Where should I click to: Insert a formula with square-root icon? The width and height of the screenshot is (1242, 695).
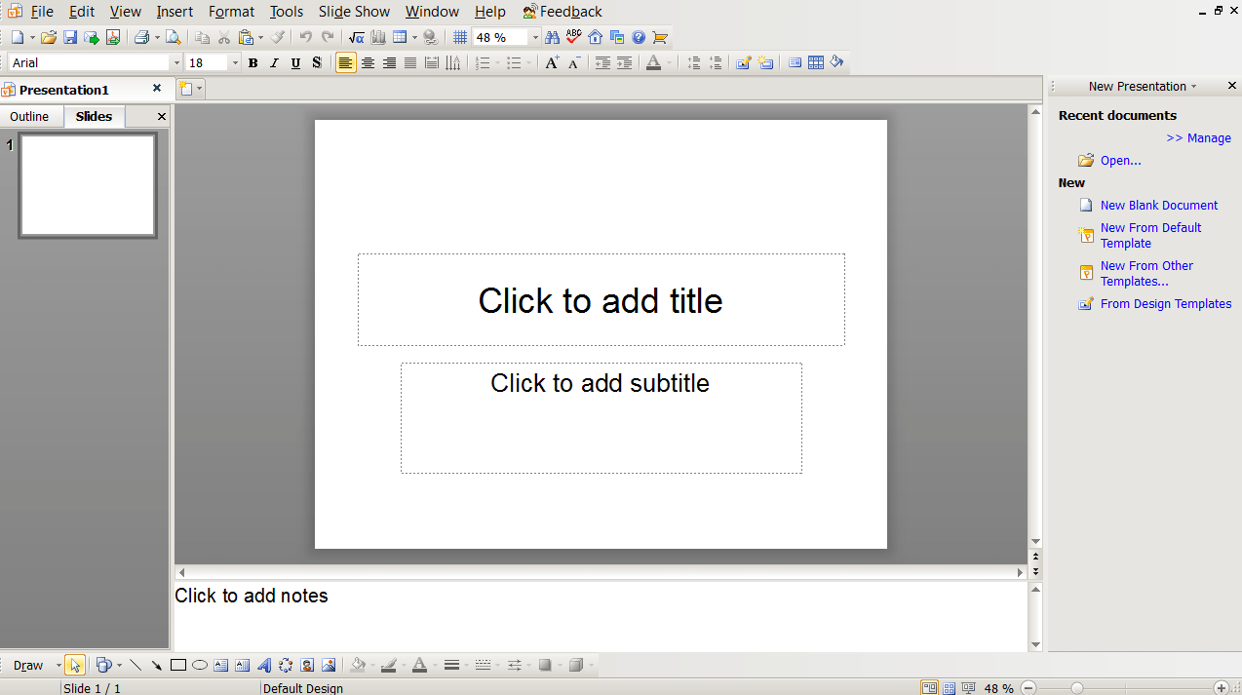[357, 37]
